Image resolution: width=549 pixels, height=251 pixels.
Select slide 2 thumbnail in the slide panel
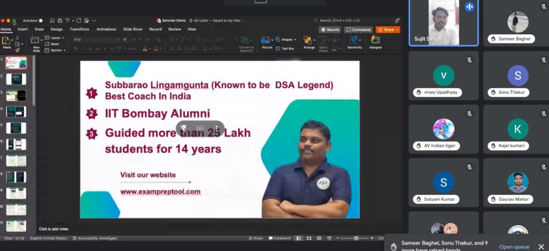coord(16,79)
